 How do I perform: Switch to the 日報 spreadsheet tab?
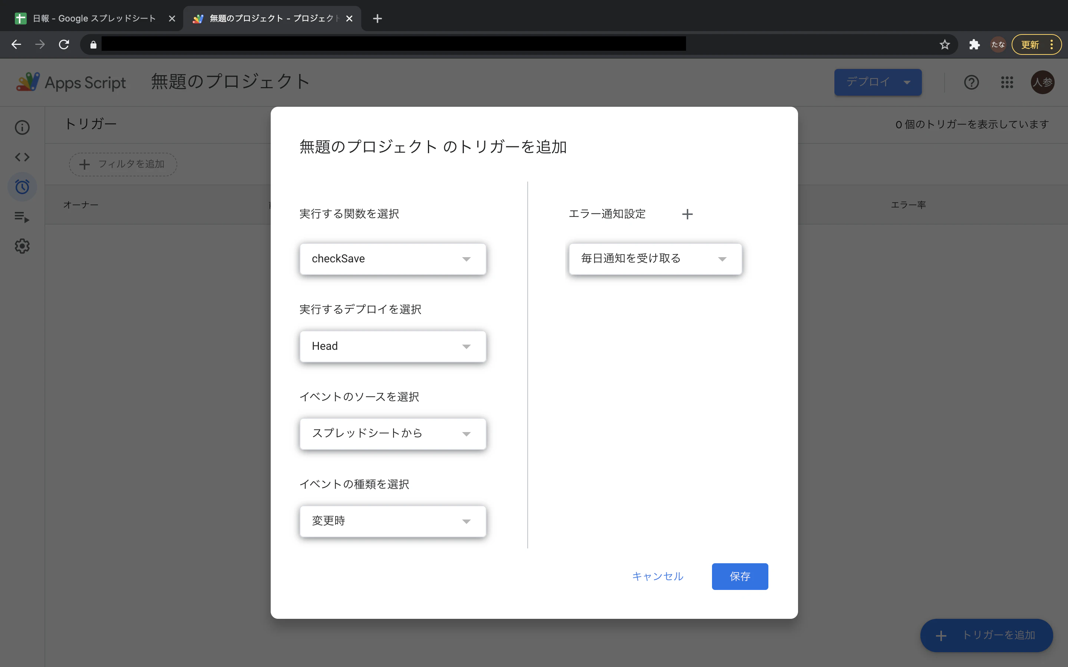point(88,18)
